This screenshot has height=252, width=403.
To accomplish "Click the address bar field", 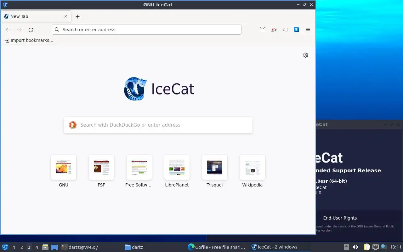I will 147,30.
